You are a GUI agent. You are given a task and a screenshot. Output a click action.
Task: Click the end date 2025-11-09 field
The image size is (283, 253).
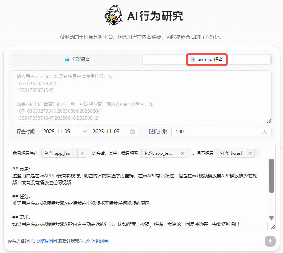106,132
